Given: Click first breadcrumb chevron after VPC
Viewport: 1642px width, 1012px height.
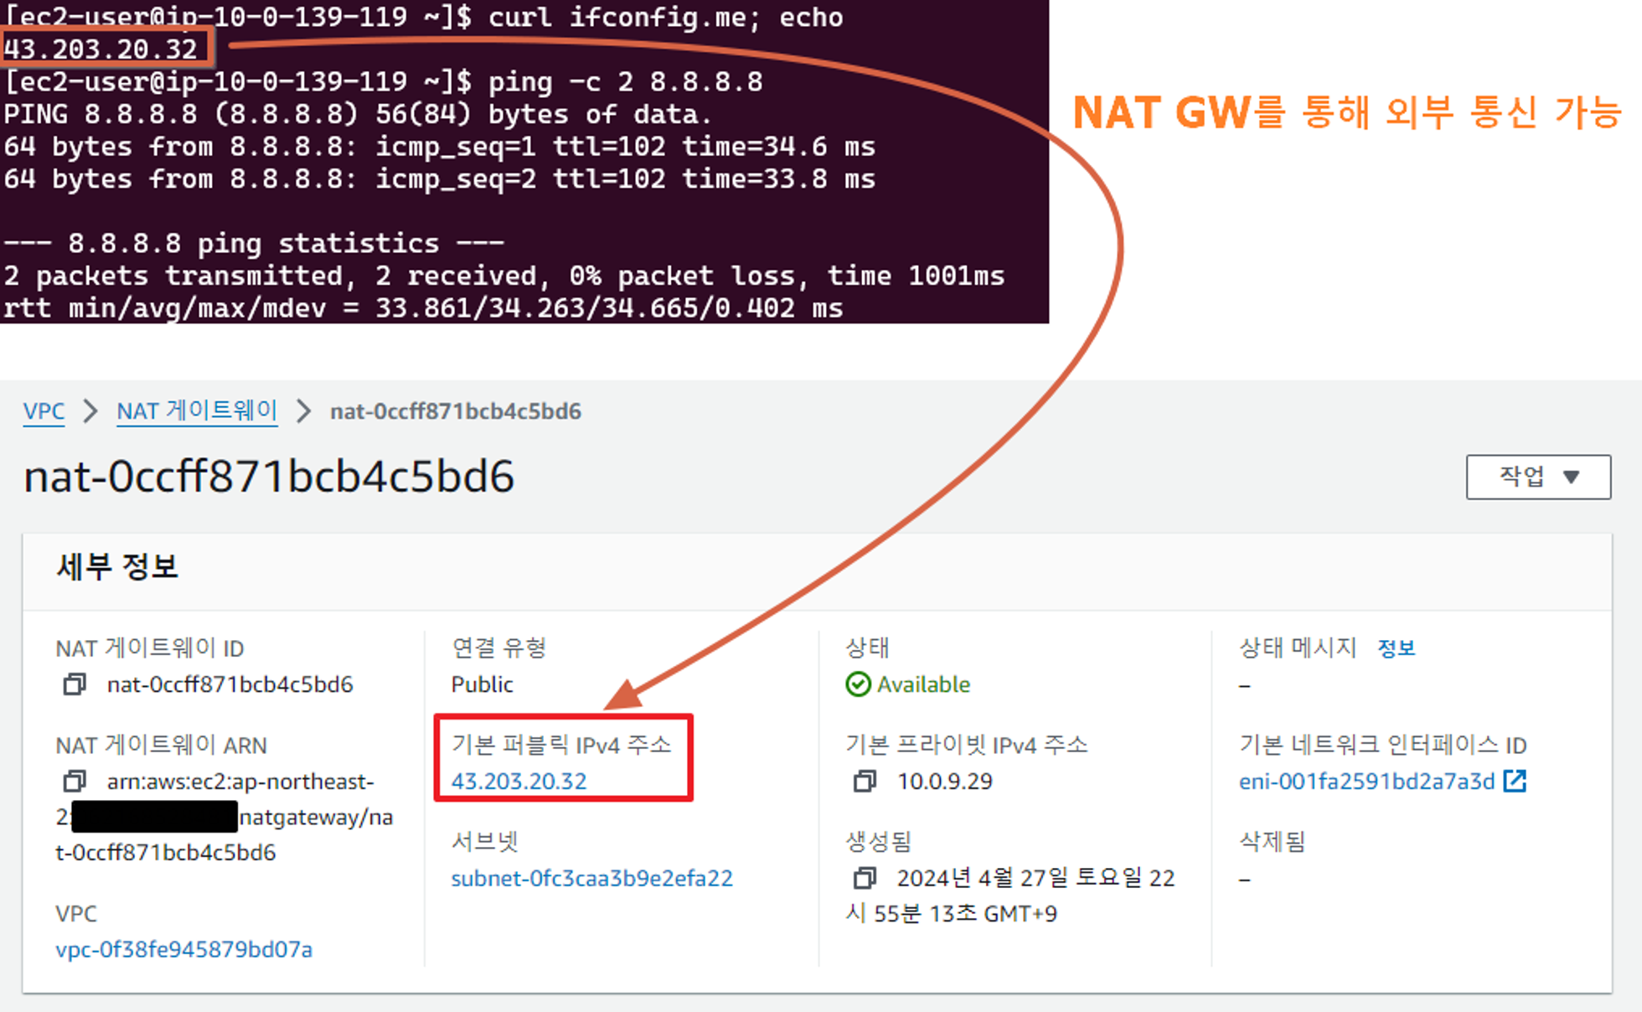Looking at the screenshot, I should tap(90, 411).
